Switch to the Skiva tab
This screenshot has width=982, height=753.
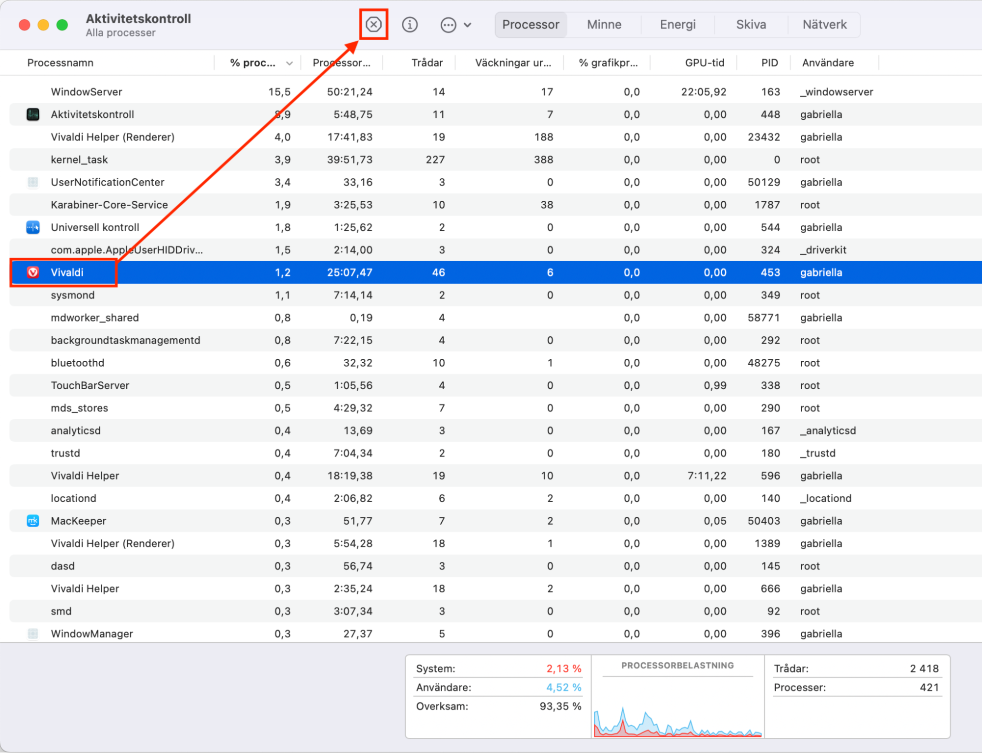[x=751, y=25]
